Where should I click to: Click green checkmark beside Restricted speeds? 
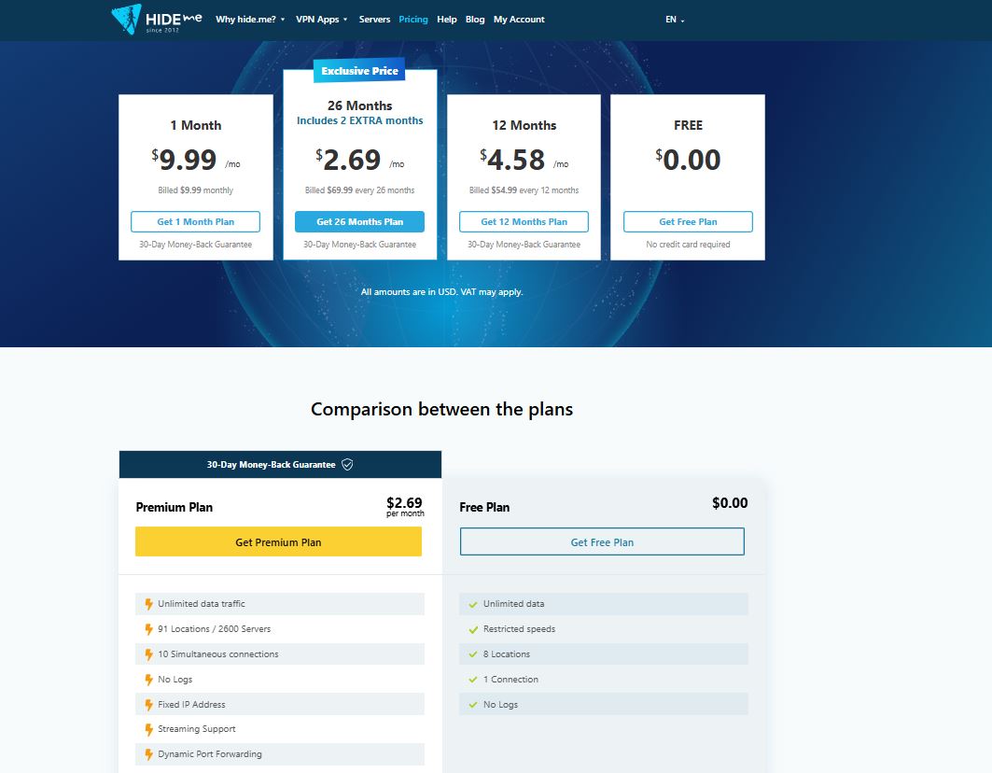473,629
